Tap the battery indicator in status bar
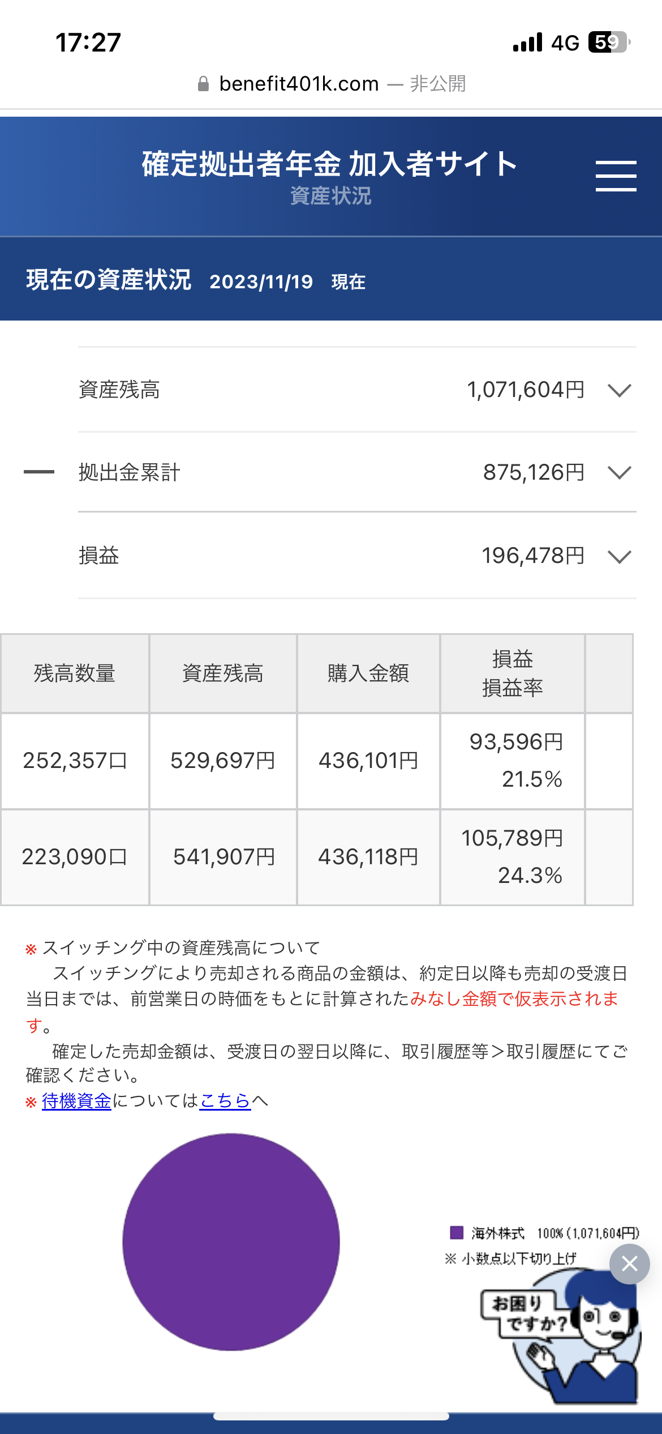The height and width of the screenshot is (1434, 662). pyautogui.click(x=609, y=42)
